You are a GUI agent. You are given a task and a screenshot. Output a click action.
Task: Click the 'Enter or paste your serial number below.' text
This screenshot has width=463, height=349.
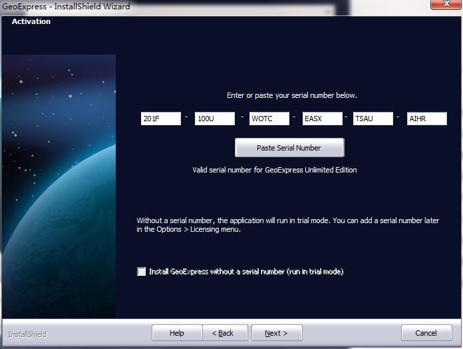point(292,95)
